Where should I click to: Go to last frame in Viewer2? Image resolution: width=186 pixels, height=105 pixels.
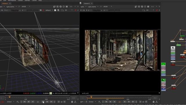click(133, 102)
